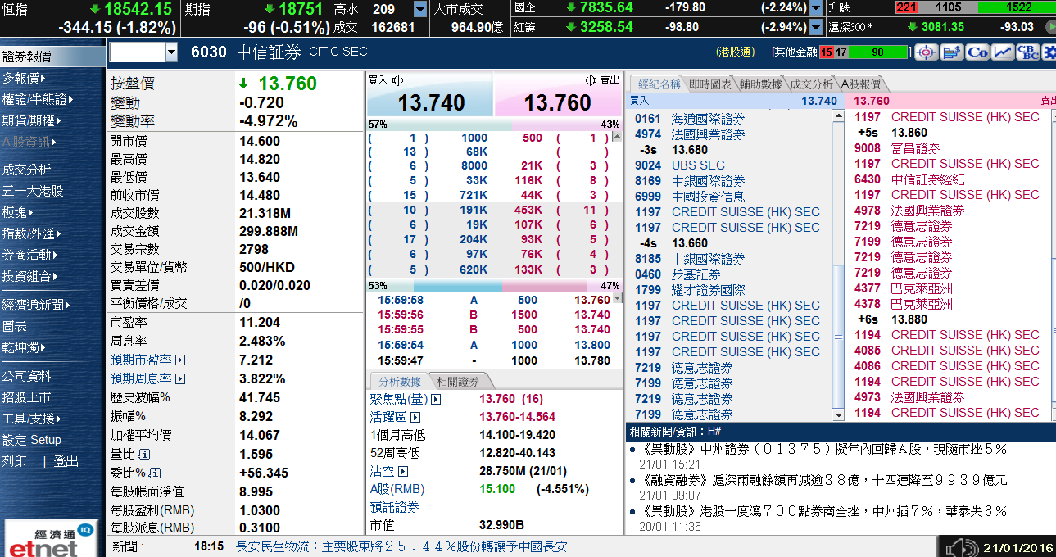Open the line chart icon
The image size is (1056, 557).
click(1003, 52)
